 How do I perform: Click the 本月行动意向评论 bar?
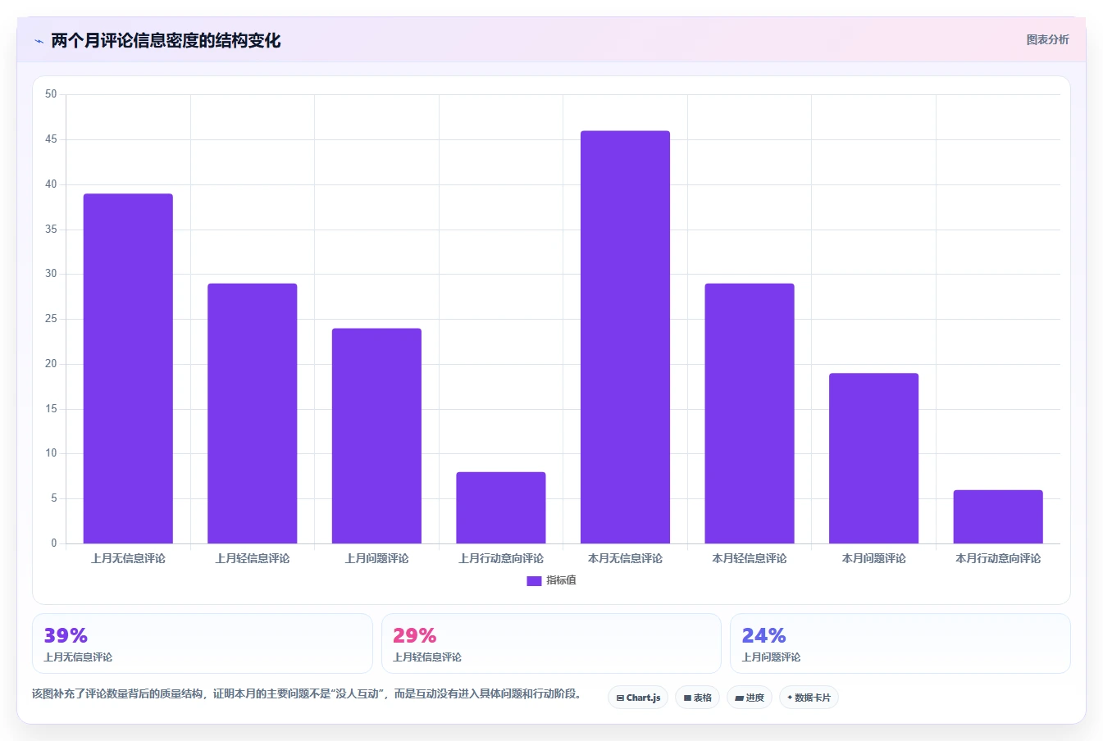click(x=998, y=516)
